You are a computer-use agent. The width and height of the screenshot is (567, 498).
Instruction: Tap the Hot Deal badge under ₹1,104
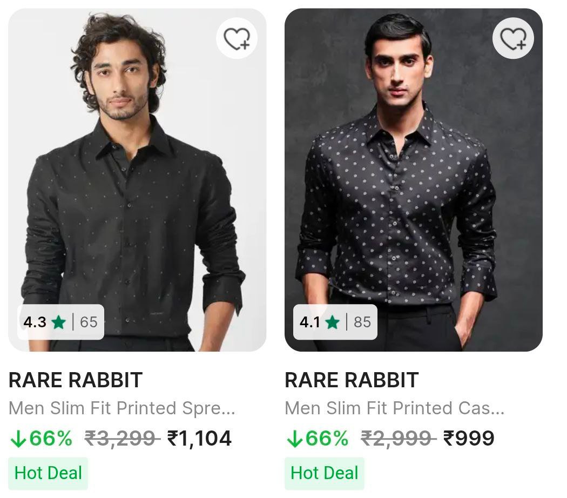coord(48,473)
